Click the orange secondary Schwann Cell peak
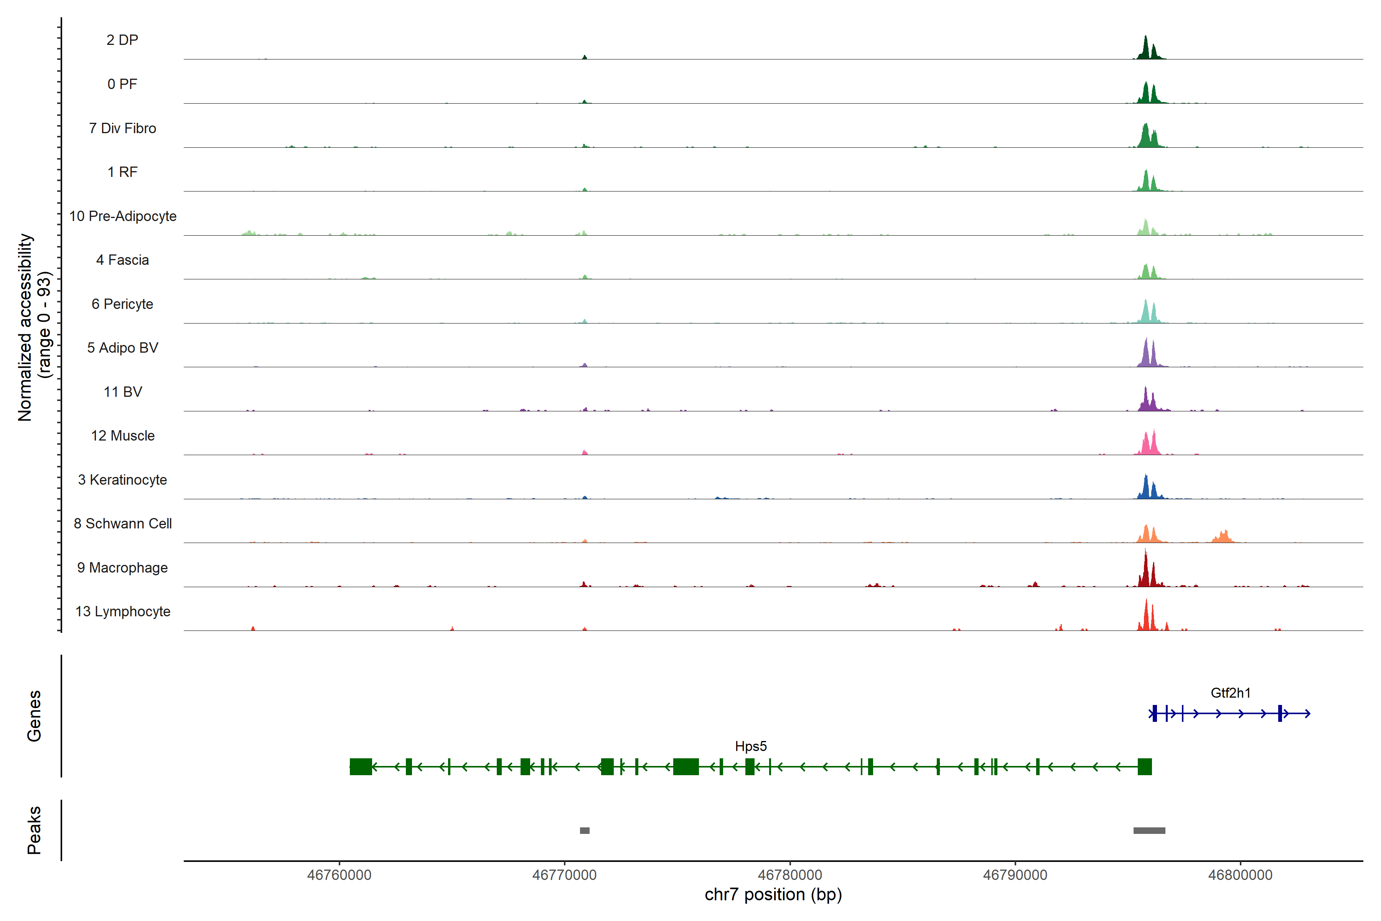The width and height of the screenshot is (1381, 921). point(1223,537)
